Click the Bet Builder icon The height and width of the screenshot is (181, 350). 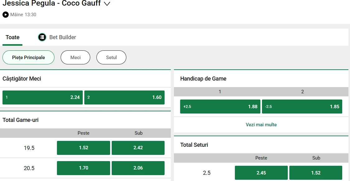click(42, 37)
